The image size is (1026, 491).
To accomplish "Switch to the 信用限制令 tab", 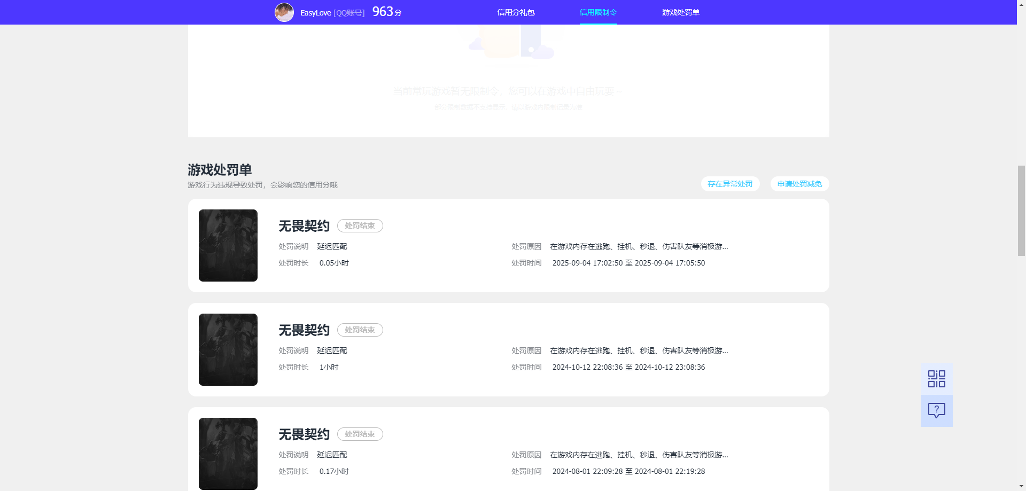I will tap(597, 12).
